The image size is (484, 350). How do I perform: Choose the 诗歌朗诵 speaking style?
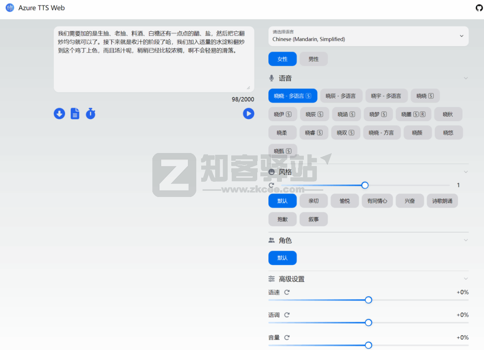coord(442,201)
